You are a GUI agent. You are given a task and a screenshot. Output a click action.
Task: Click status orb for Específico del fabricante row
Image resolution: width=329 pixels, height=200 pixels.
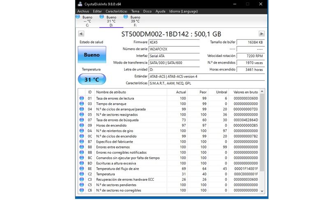pos(81,142)
